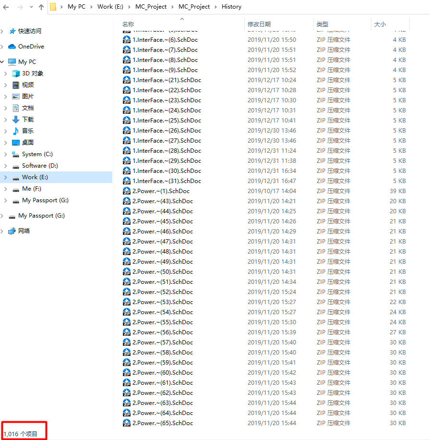430x440 pixels.
Task: Click the Forward navigation arrow
Action: tap(20, 7)
